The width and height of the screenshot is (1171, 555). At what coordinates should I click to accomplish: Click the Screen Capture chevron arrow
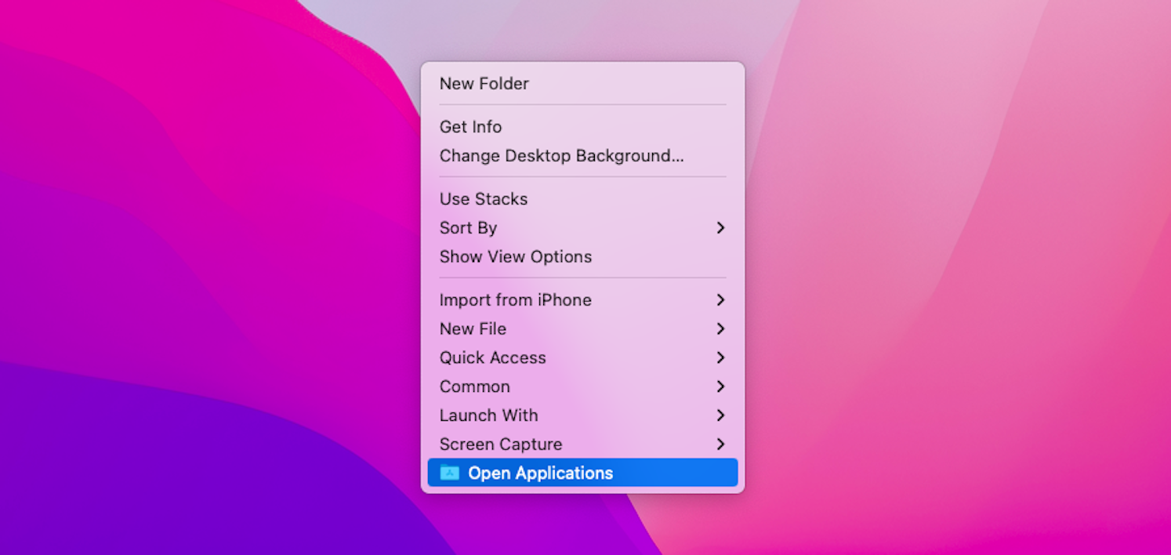[720, 444]
